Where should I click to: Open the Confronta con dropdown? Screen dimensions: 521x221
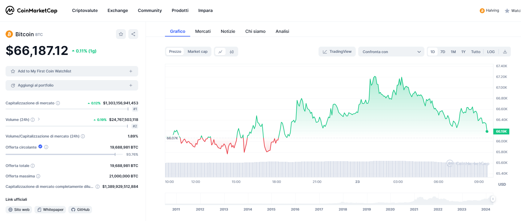coord(391,52)
